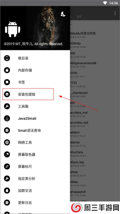This screenshot has height=214, width=120.
Task: Open 屏幕标尺 ruler icon
Action: pos(7,166)
